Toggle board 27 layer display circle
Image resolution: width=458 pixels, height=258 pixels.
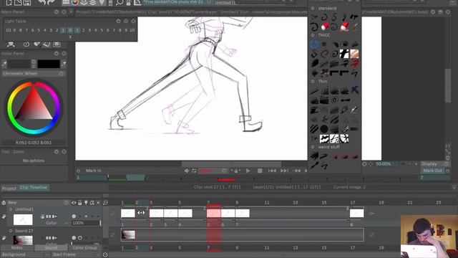click(74, 238)
